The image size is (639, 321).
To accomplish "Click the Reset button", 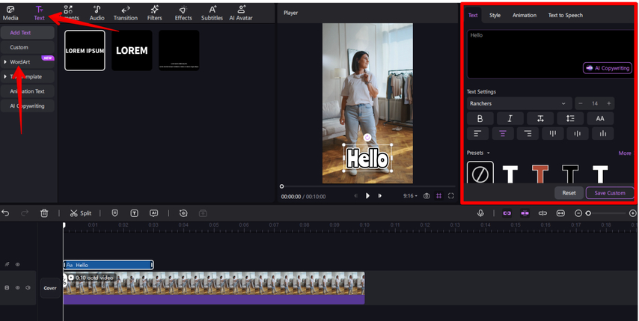I will pyautogui.click(x=569, y=192).
